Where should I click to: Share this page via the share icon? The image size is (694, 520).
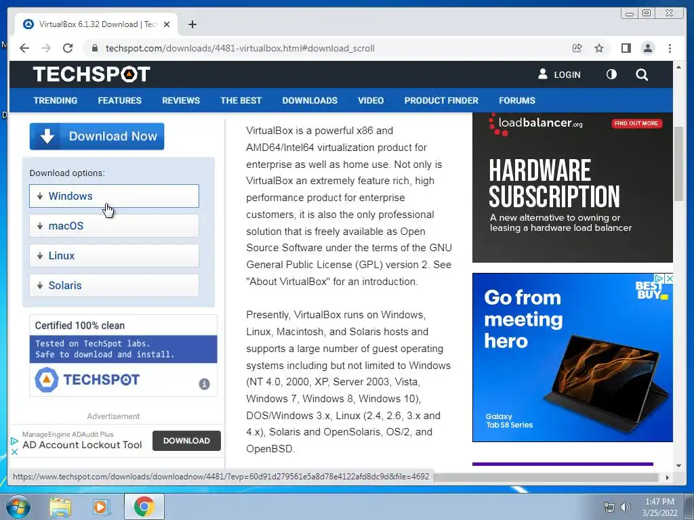pyautogui.click(x=577, y=48)
